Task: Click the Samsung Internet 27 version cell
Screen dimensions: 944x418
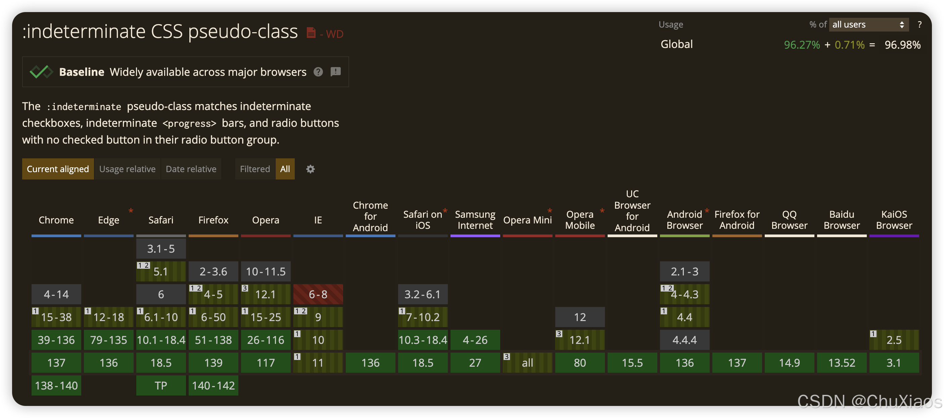Action: [475, 363]
